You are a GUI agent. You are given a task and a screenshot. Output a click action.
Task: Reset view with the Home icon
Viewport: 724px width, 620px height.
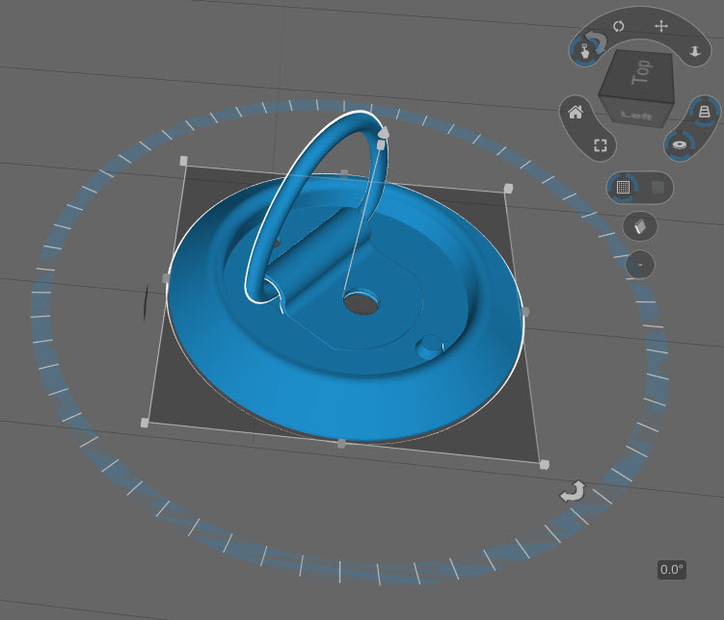coord(576,112)
